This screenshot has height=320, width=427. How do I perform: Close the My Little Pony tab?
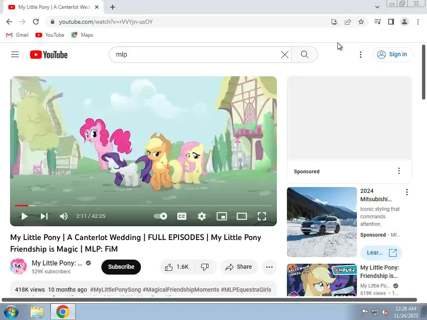coord(97,7)
